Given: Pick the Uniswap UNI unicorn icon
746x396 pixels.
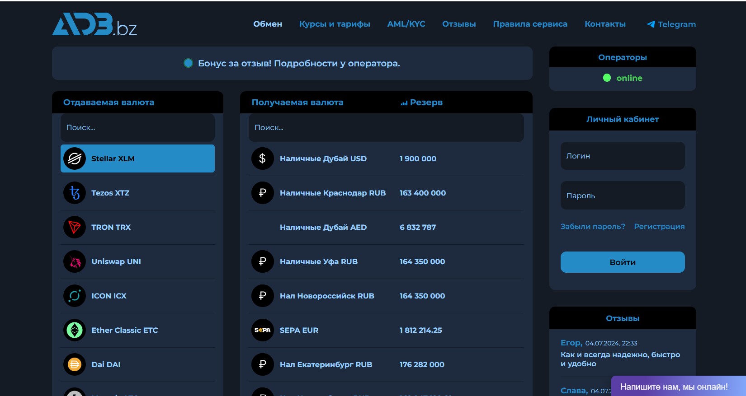Looking at the screenshot, I should 75,261.
